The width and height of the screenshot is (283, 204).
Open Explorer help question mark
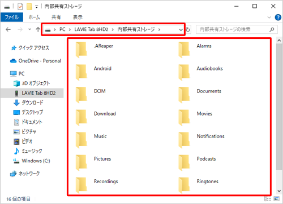(278, 17)
